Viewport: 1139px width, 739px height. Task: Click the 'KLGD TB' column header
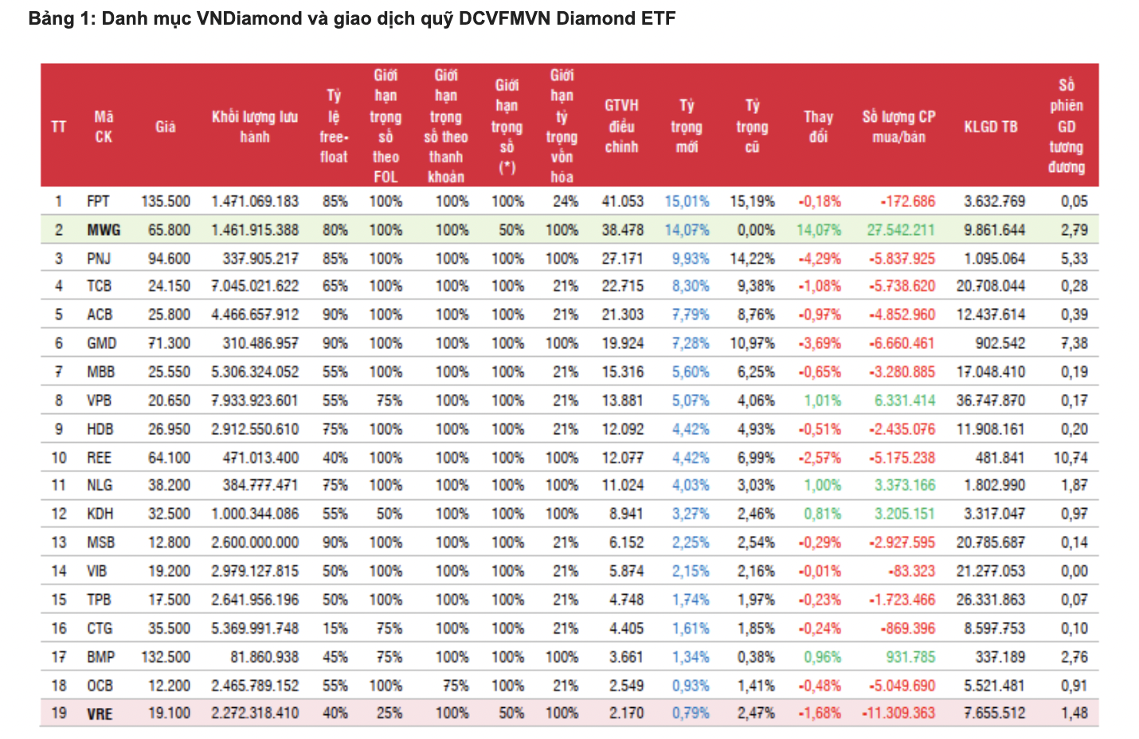pyautogui.click(x=990, y=127)
